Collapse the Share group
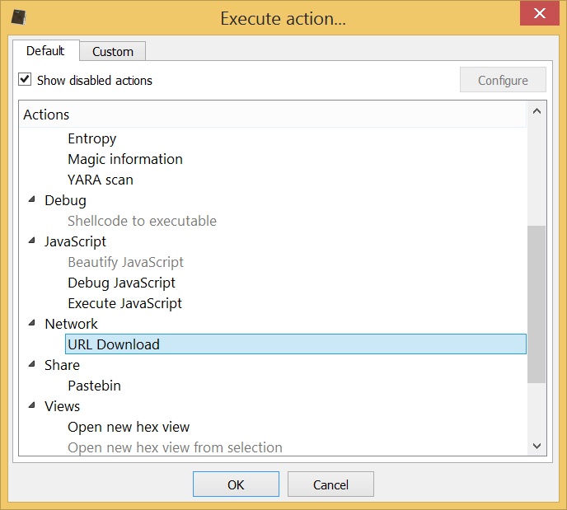 32,364
